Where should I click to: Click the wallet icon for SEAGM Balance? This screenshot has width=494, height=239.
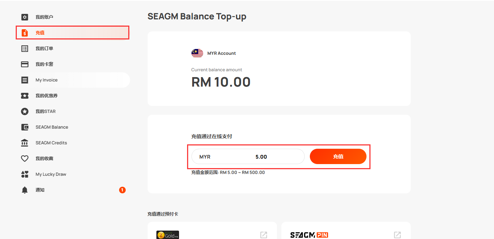coord(24,127)
